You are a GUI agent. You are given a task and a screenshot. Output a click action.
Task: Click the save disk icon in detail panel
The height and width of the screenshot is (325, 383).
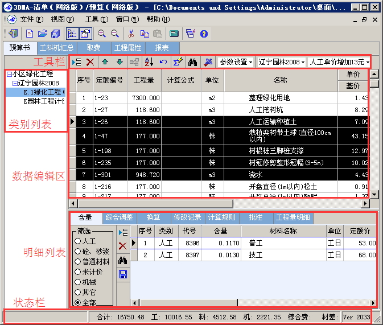tap(123, 274)
